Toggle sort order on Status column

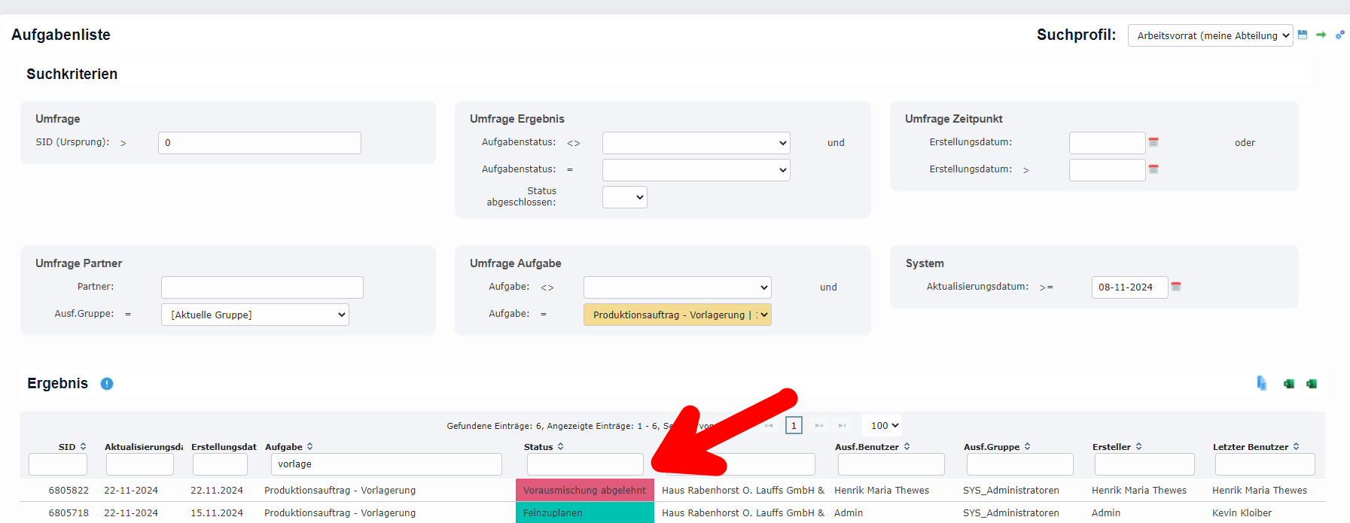560,446
